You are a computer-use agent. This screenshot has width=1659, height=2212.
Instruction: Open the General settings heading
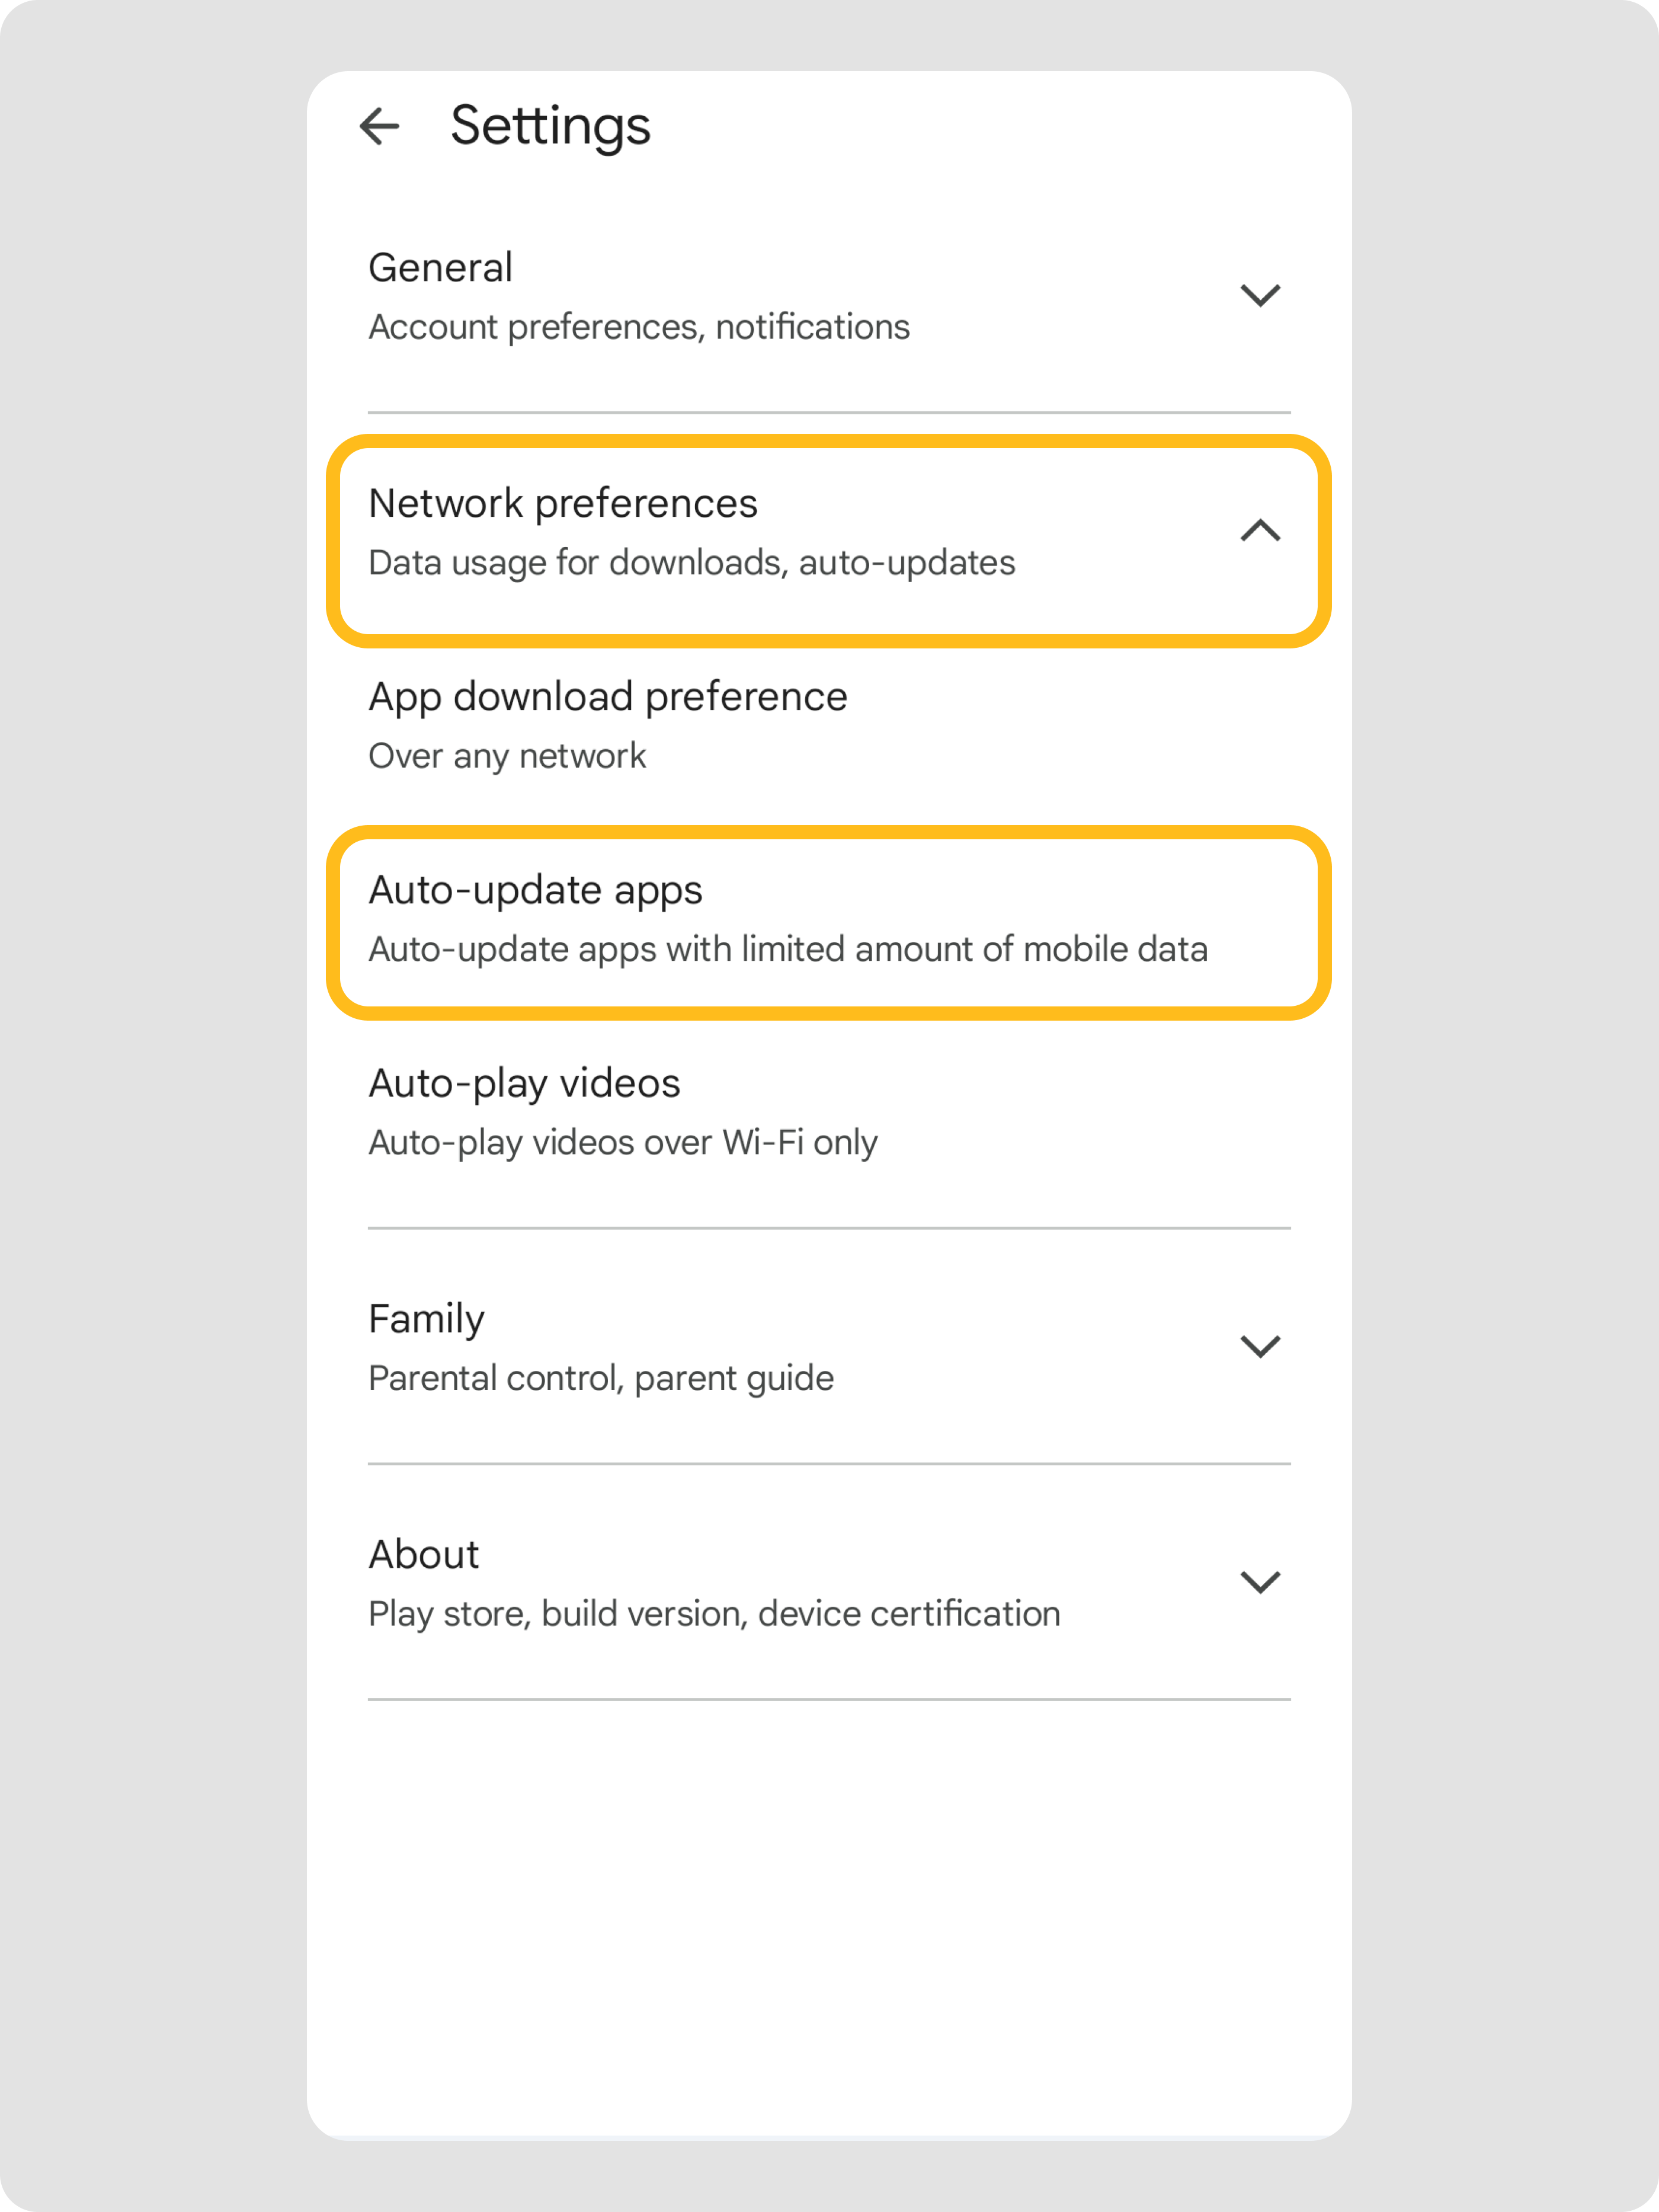(x=441, y=268)
